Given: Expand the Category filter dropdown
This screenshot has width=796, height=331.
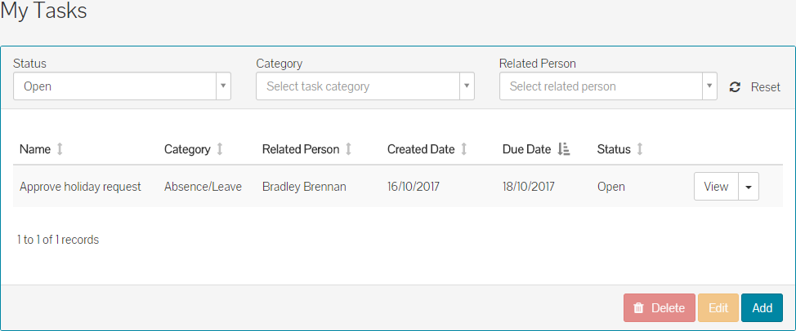Looking at the screenshot, I should click(364, 86).
